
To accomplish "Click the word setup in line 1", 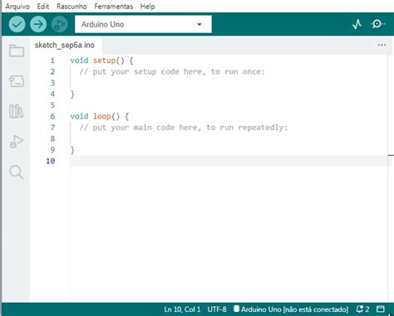I will coord(104,61).
